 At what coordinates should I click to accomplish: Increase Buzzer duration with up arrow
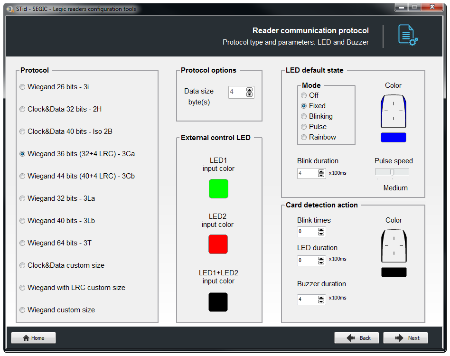coord(321,298)
